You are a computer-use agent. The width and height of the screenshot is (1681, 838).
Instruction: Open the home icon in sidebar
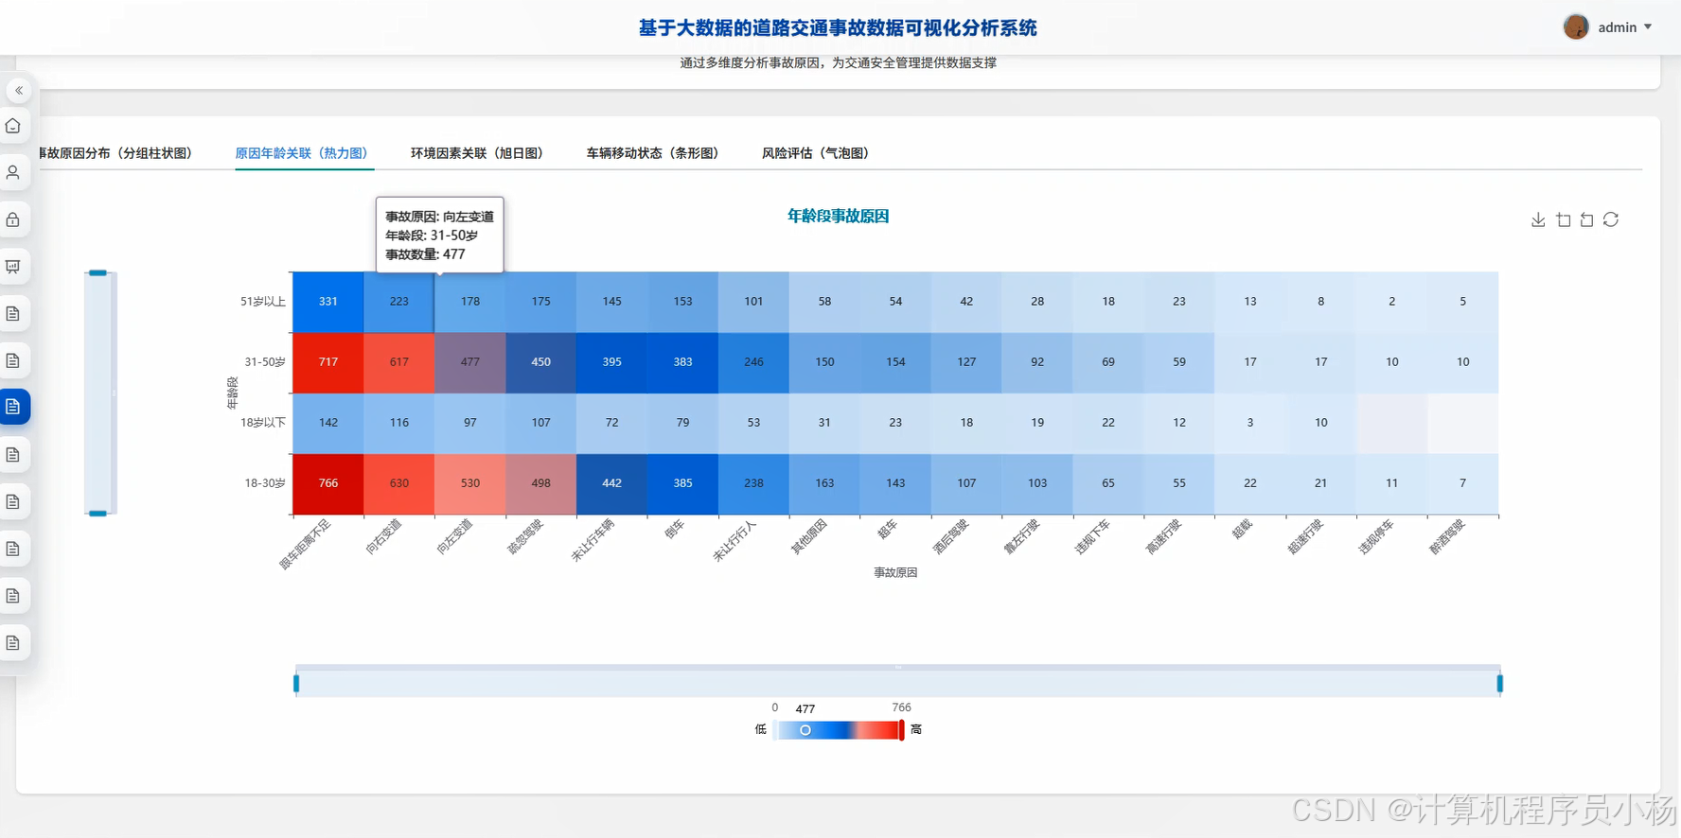click(13, 126)
